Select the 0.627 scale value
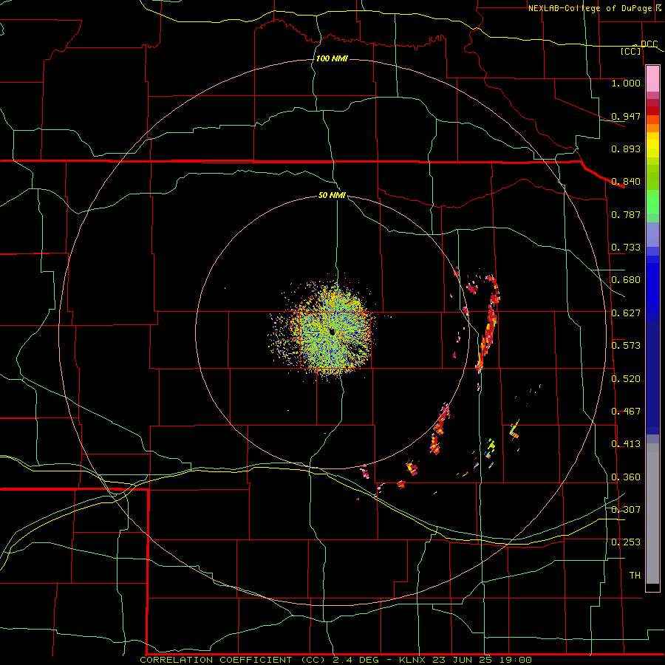 [626, 313]
